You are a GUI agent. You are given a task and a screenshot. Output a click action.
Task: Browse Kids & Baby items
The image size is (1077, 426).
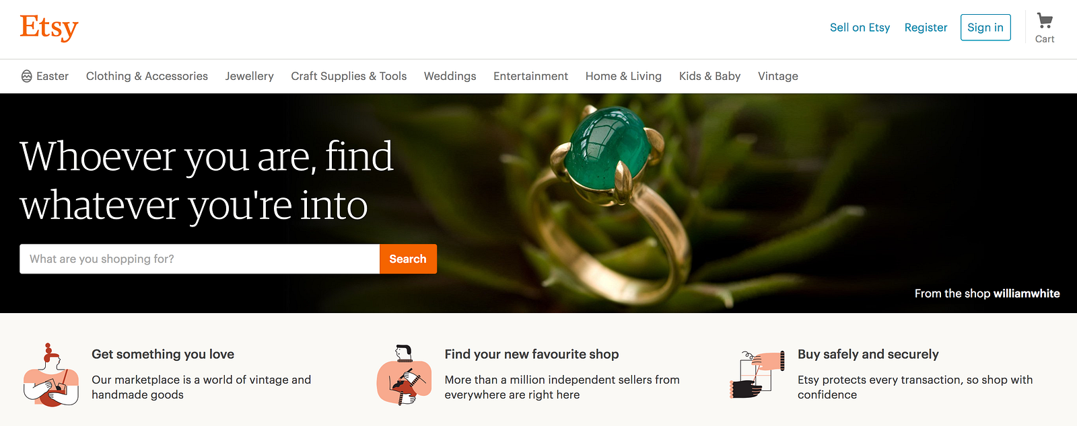tap(709, 76)
